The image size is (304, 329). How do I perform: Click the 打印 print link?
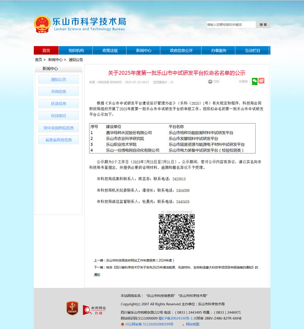pos(216,81)
